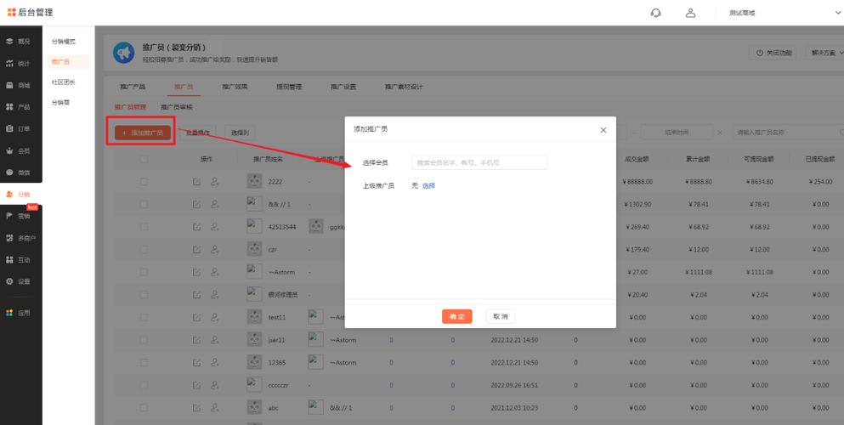Switch to the 推广效果 tab
844x425 pixels.
coord(235,87)
